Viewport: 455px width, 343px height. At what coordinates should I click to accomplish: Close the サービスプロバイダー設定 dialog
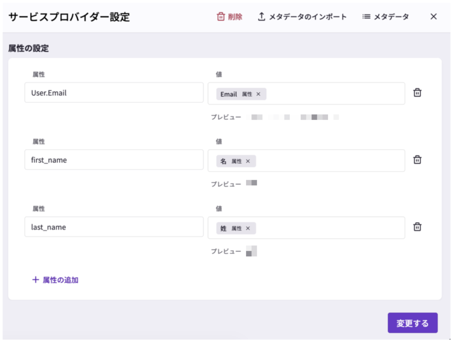click(434, 17)
